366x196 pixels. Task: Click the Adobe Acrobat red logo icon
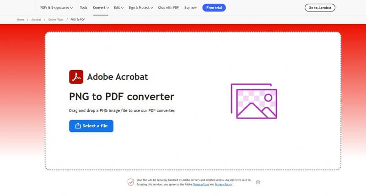pos(76,77)
